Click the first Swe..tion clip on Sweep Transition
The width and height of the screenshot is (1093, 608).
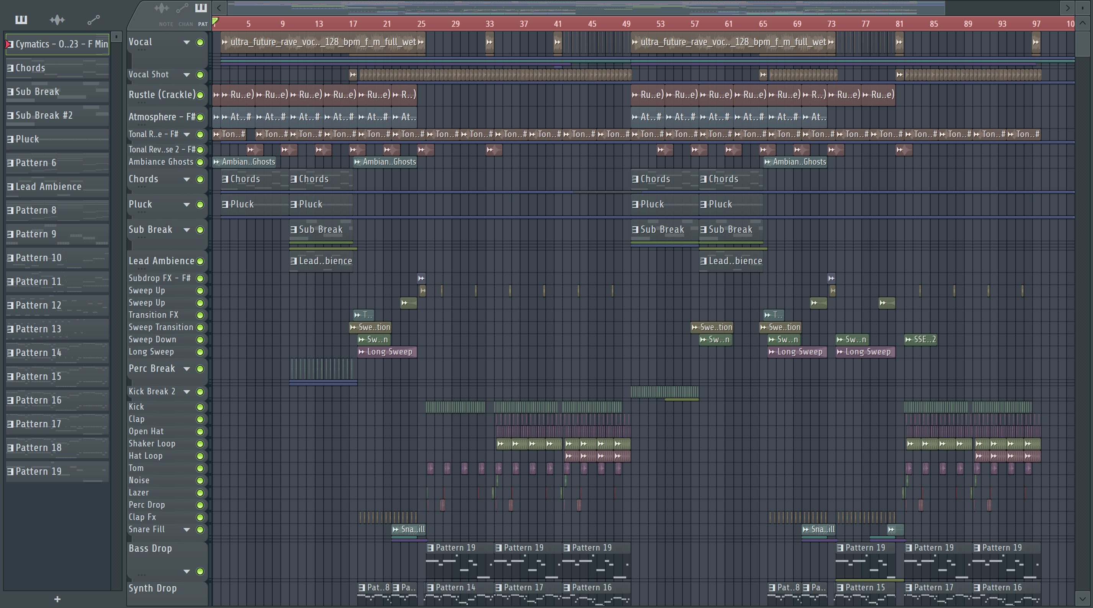point(370,327)
